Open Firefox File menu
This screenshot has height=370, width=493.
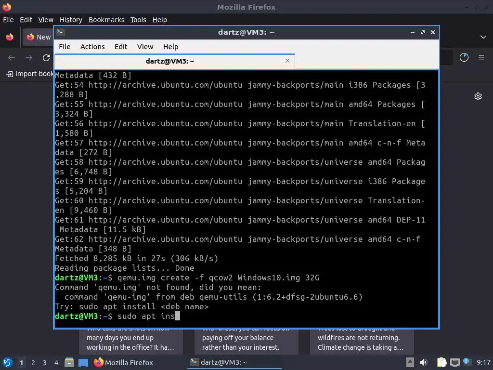pos(8,20)
